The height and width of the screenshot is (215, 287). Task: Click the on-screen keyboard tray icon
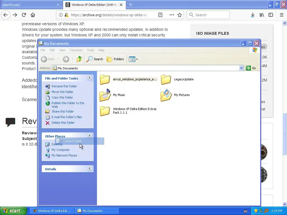[x=246, y=211]
